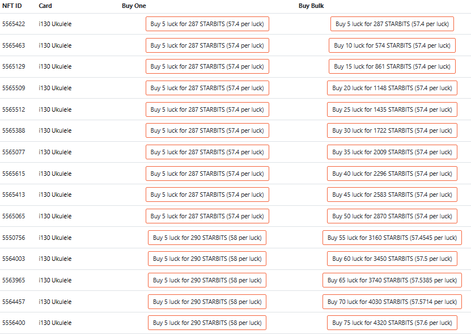This screenshot has height=334, width=471.
Task: Choose Buy 65 luck for 3740 STARBITS
Action: (392, 280)
